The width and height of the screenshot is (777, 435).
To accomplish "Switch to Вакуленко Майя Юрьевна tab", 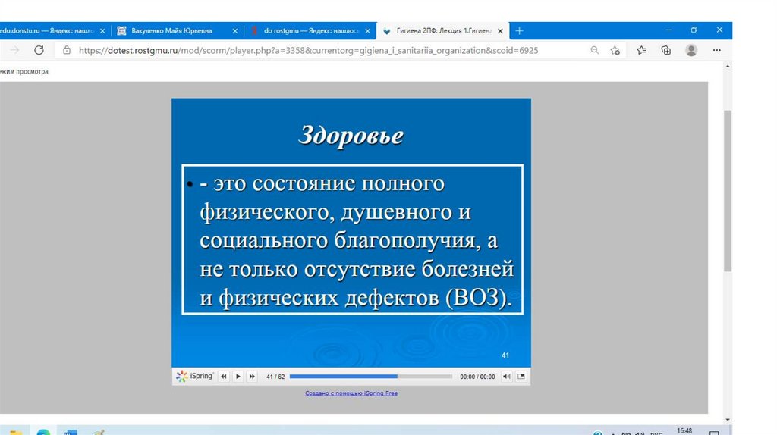I will click(171, 30).
